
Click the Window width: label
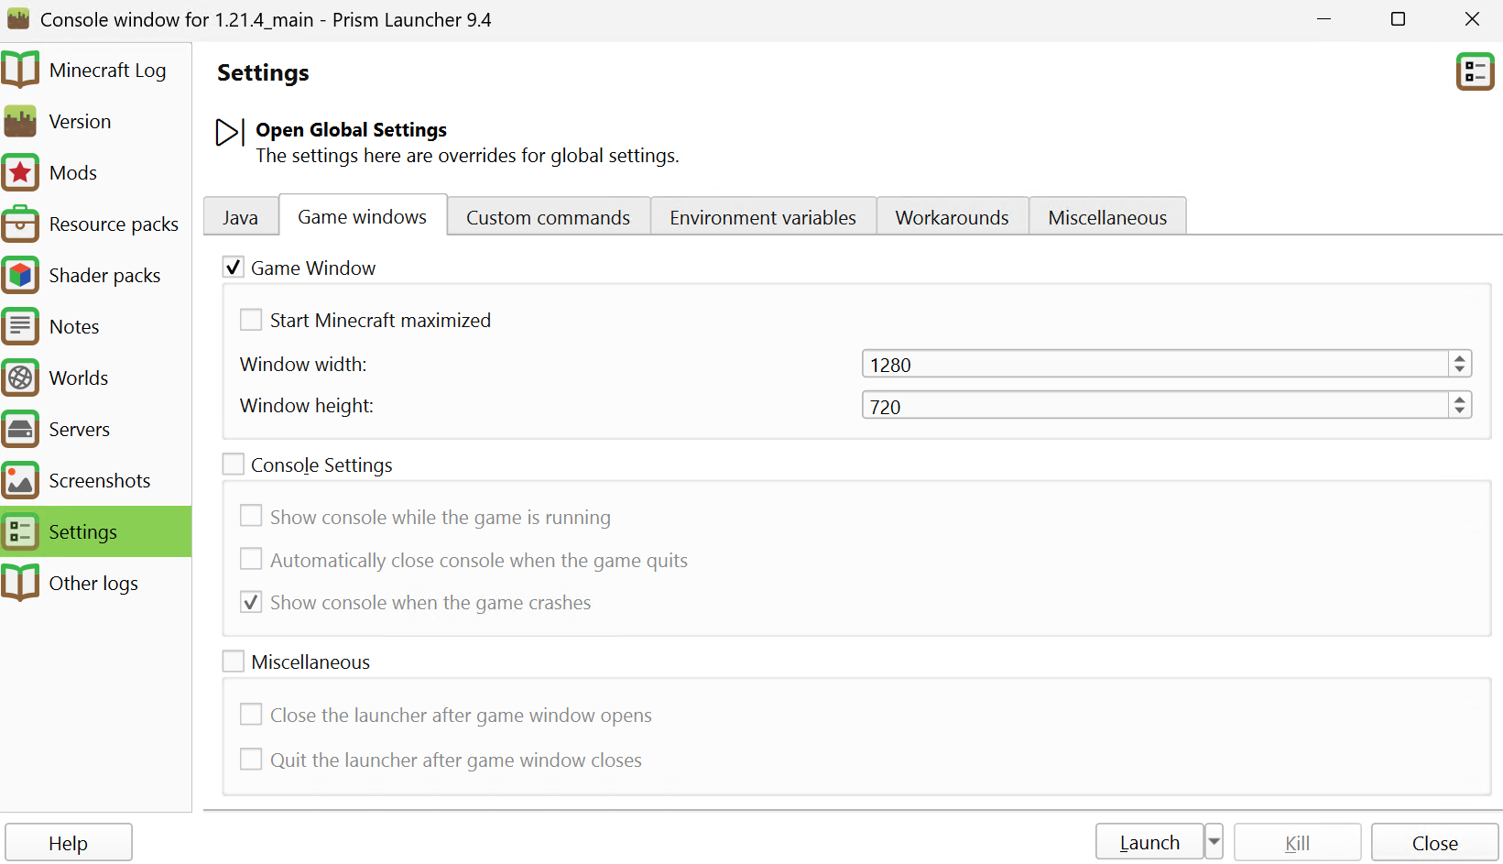[x=303, y=365]
